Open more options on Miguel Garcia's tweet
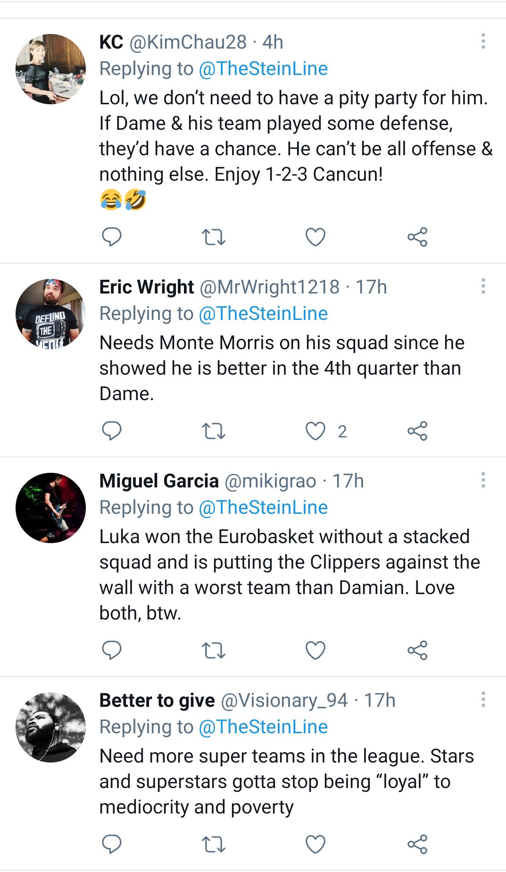 pos(483,480)
